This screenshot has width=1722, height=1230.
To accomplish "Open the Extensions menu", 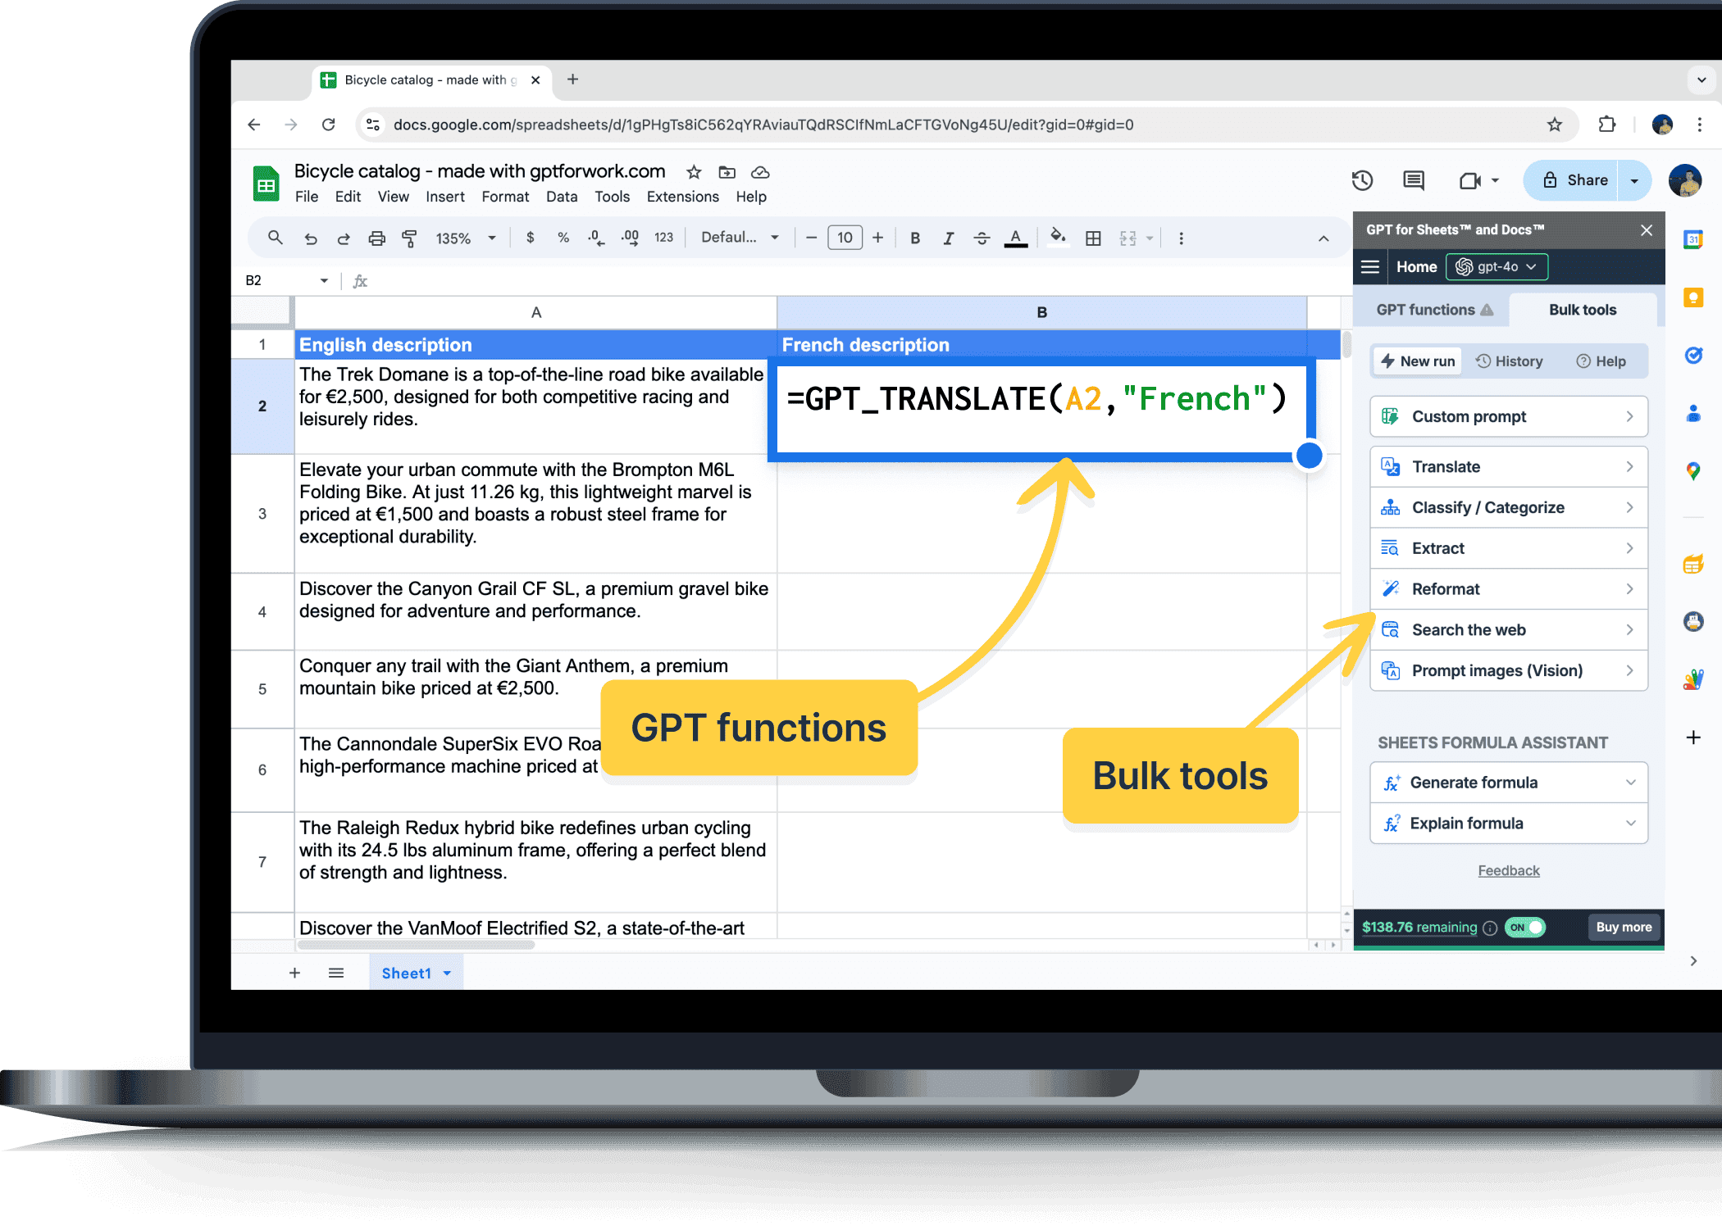I will tap(682, 197).
